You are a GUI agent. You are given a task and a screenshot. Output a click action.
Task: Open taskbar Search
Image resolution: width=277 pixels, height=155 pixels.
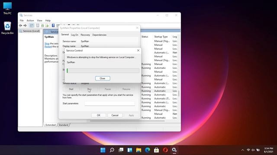pos(112,150)
